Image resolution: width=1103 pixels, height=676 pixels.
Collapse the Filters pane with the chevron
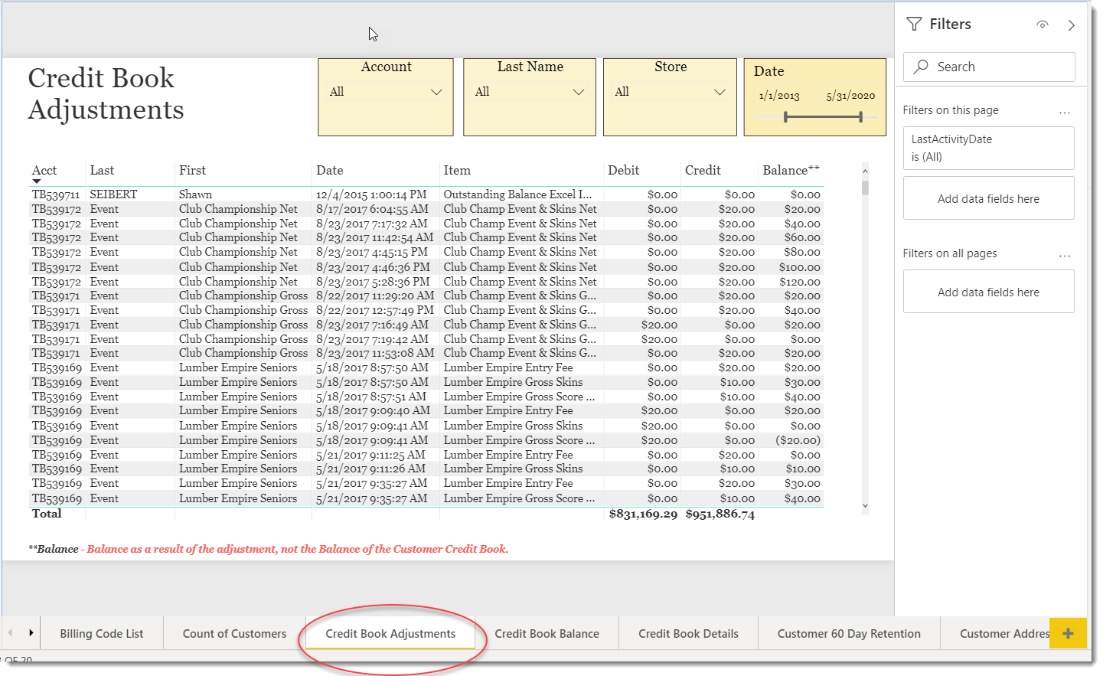(x=1072, y=25)
